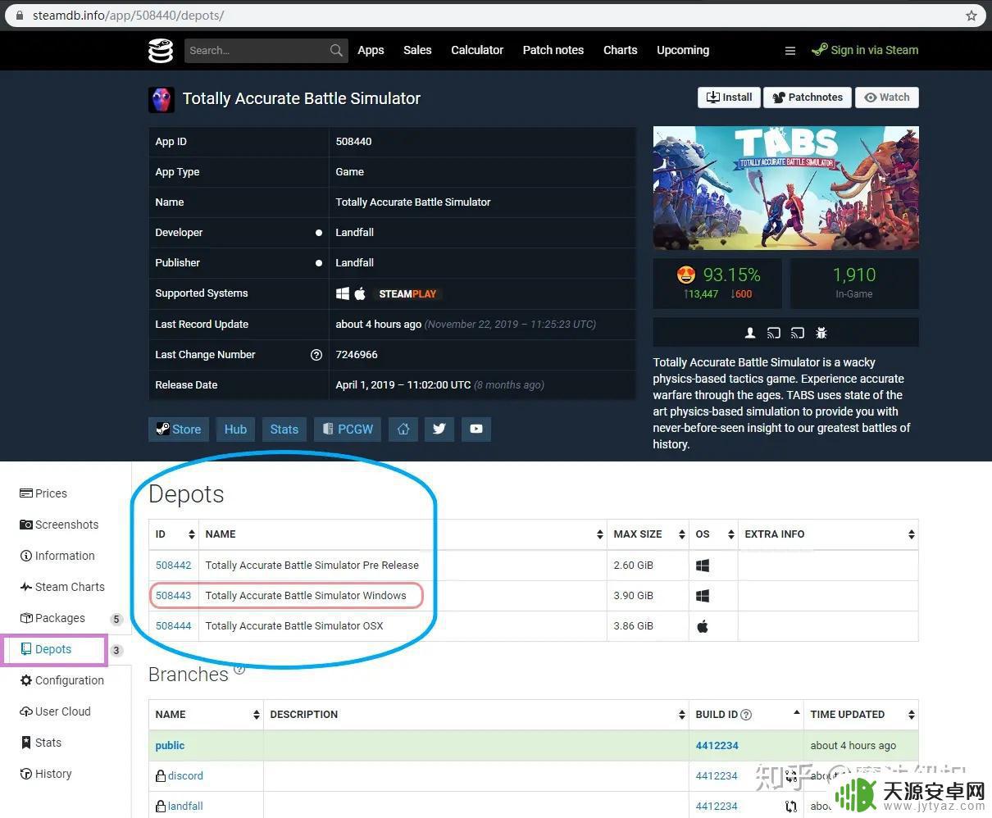Open the Apps menu in the navbar
992x818 pixels.
(x=371, y=50)
